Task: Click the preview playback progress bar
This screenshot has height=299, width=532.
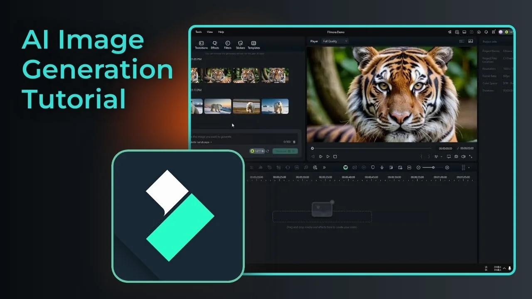Action: click(x=372, y=148)
